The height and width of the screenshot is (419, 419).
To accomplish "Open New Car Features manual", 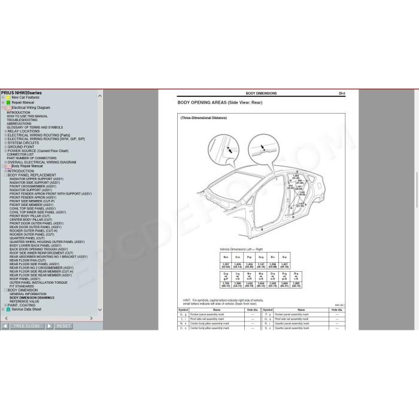I will click(x=25, y=98).
